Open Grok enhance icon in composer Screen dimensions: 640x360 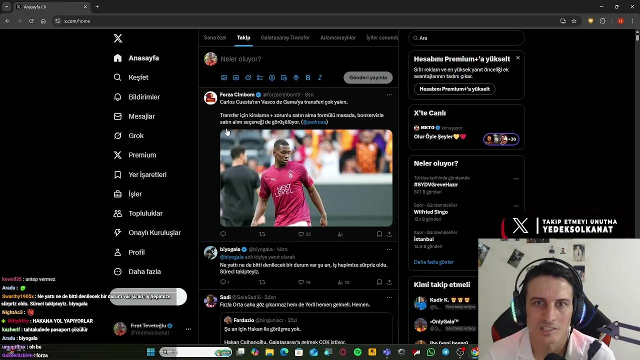(x=248, y=77)
